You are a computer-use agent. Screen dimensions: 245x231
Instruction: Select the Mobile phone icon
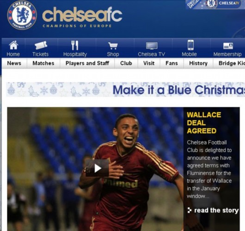190,45
